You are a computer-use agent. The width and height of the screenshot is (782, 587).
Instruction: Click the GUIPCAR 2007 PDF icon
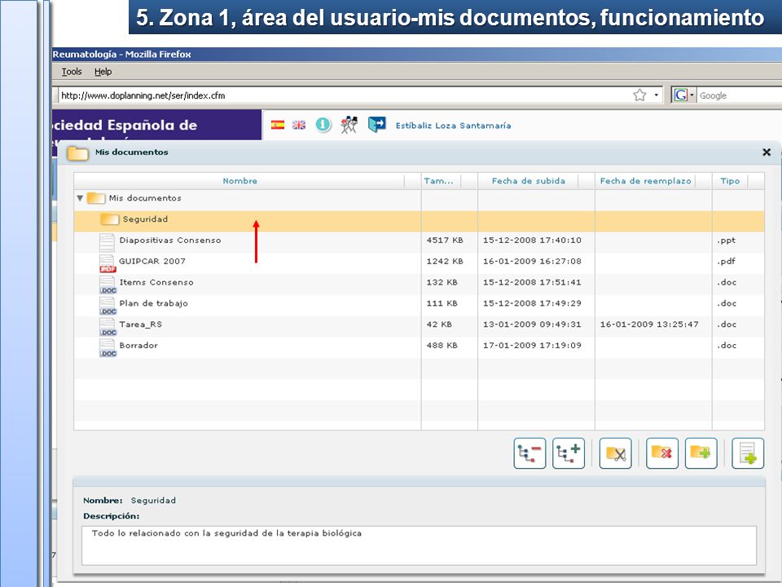(x=108, y=263)
